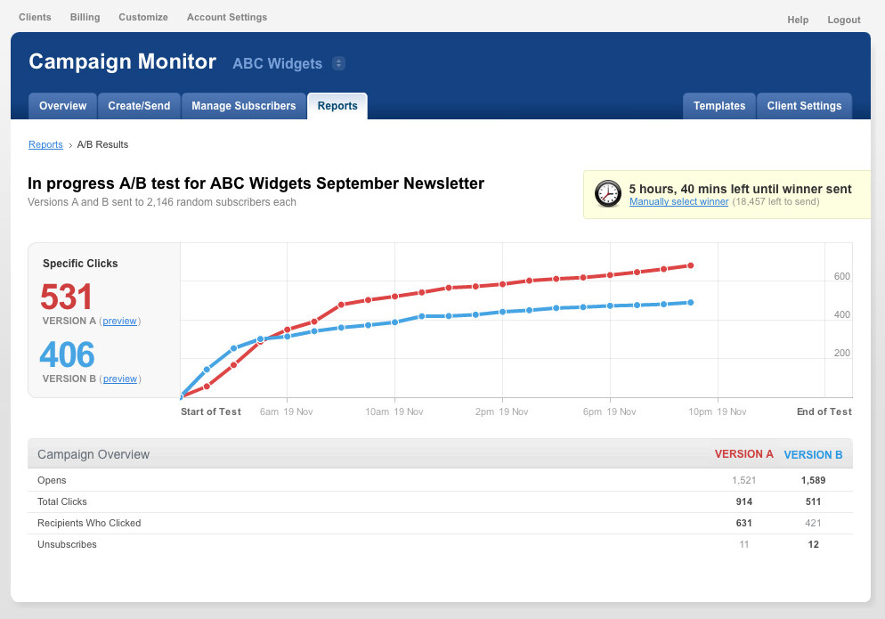
Task: Select the Reports tab
Action: click(337, 106)
